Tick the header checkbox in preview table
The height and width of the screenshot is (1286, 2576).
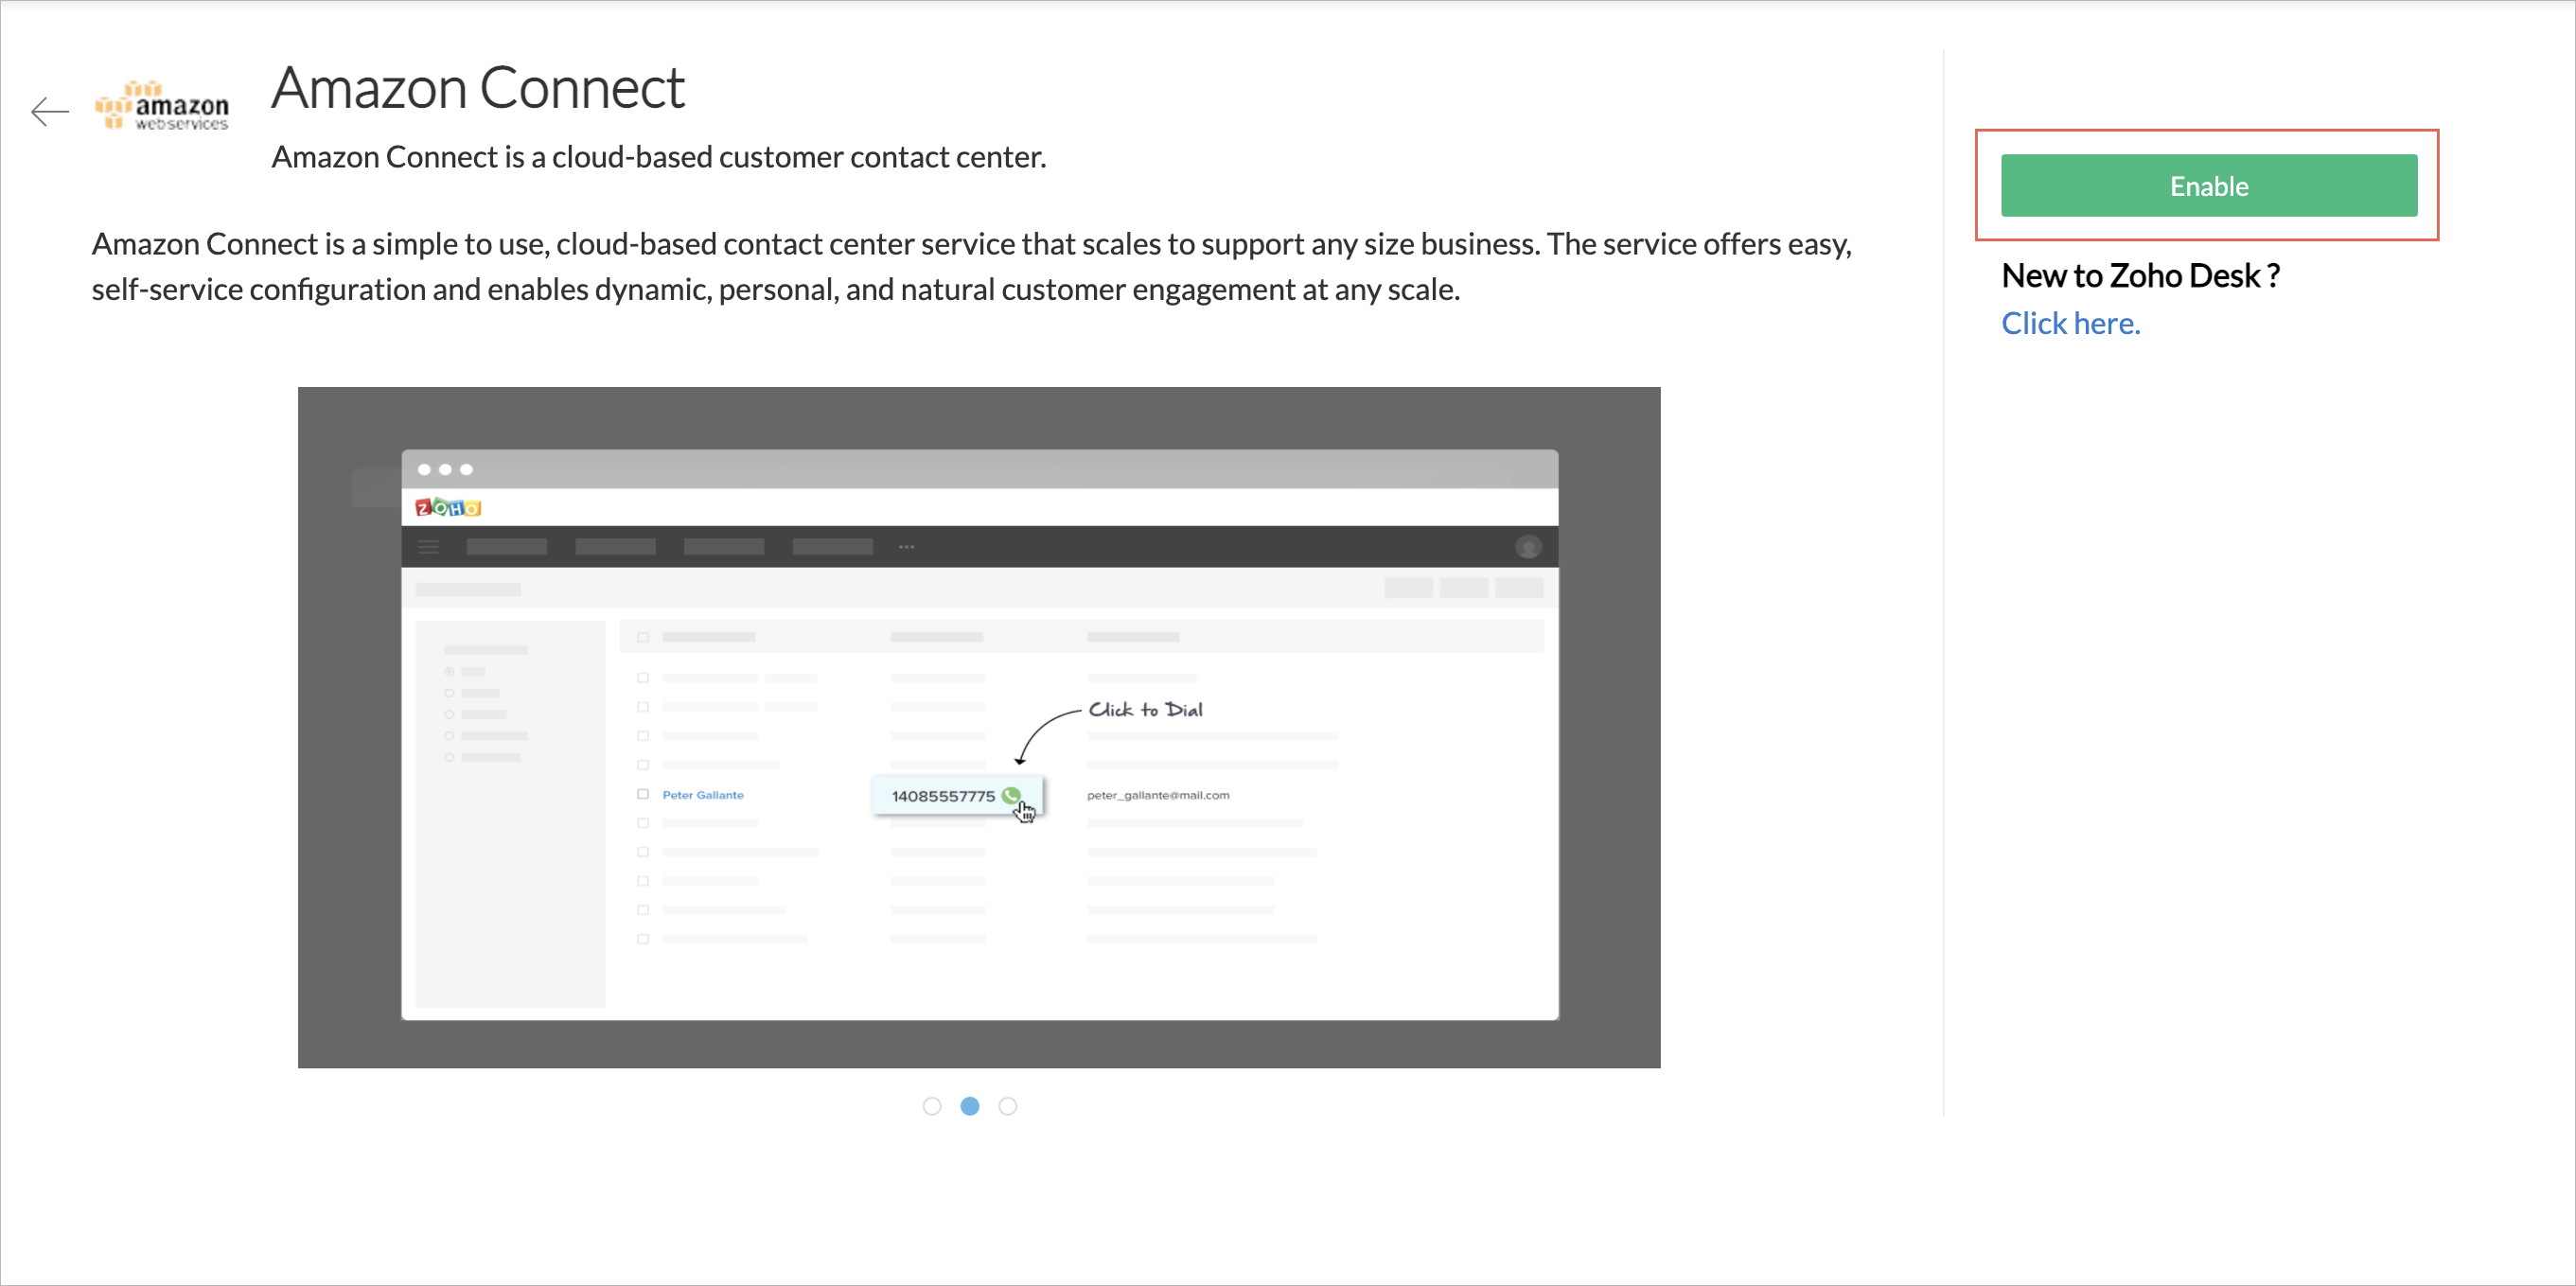pyautogui.click(x=643, y=637)
